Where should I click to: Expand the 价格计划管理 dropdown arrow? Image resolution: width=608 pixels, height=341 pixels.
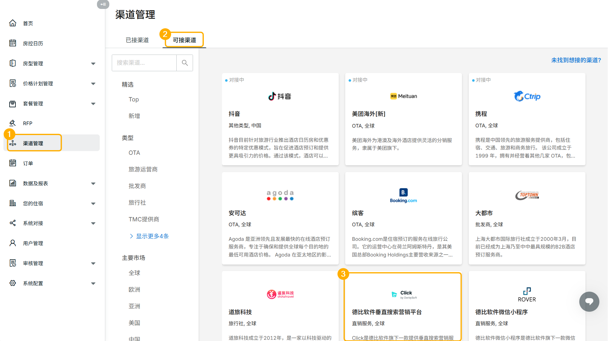tap(93, 84)
